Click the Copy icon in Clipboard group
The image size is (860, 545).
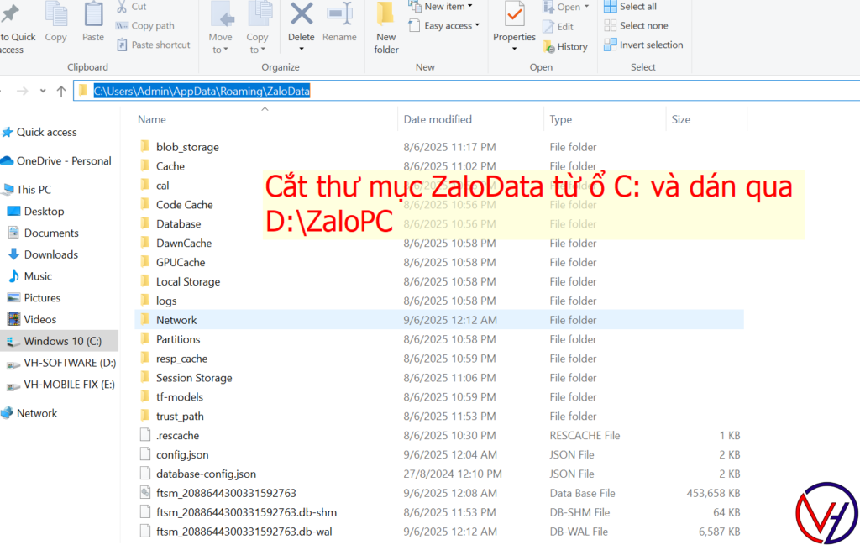coord(56,15)
